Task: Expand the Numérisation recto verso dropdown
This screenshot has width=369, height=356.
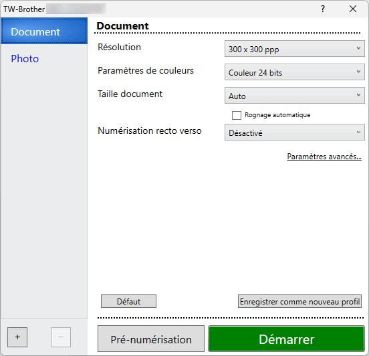Action: click(x=295, y=132)
